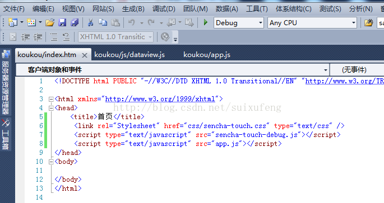Click the app.js src value on line 8

(227, 144)
